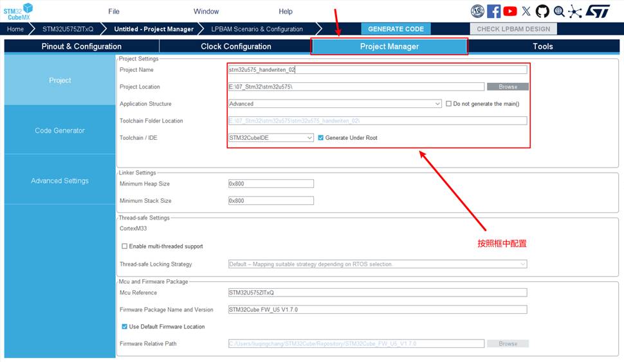Click the ST logo icon
This screenshot has width=624, height=362.
coord(598,11)
